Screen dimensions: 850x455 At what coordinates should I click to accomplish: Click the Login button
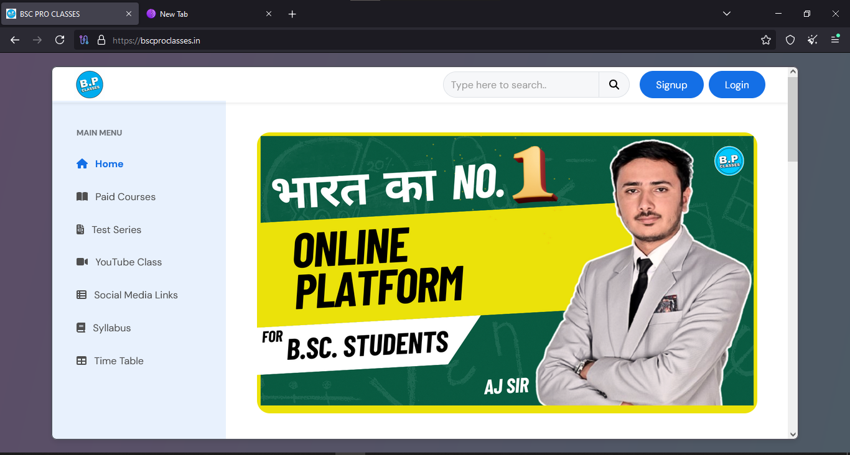737,85
